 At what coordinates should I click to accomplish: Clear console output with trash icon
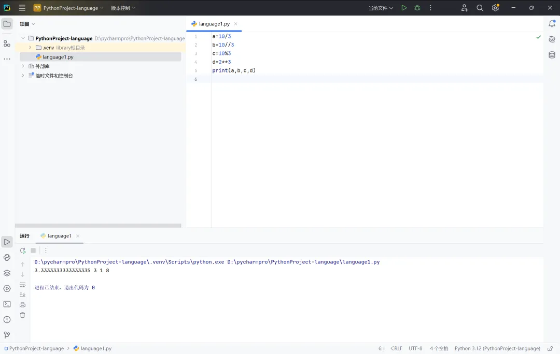pyautogui.click(x=22, y=315)
